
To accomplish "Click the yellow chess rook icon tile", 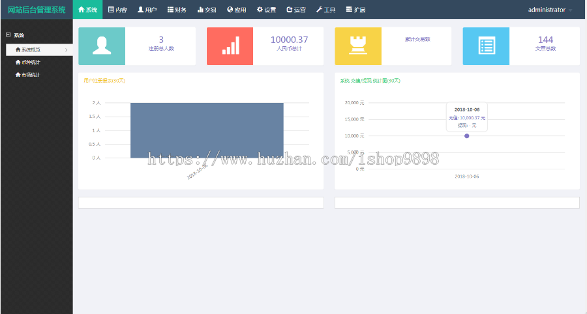I will tap(358, 46).
